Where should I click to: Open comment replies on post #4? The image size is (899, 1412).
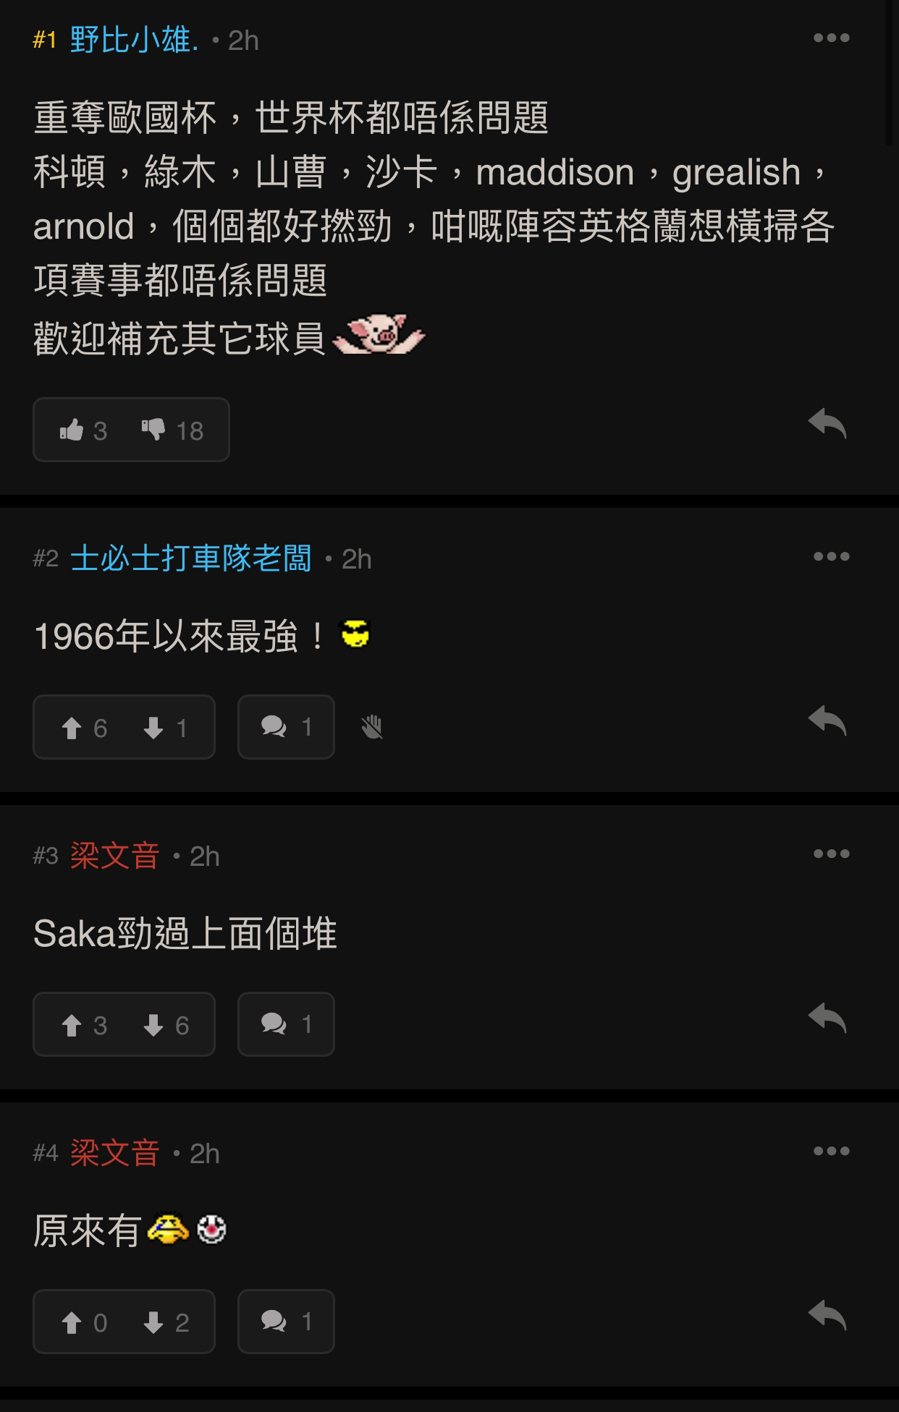pos(286,1322)
